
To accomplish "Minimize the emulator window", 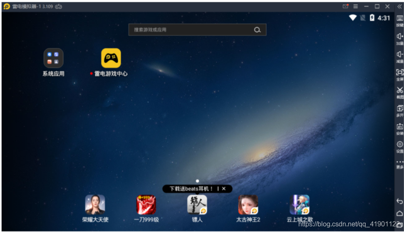I will pyautogui.click(x=366, y=6).
